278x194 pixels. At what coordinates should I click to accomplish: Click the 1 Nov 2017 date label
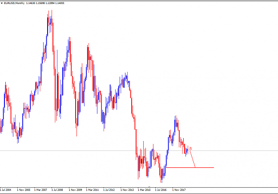point(179,190)
